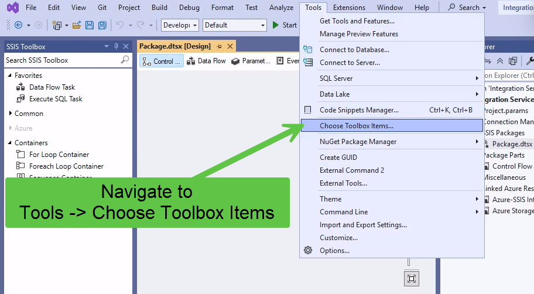Click the zoom-to-fit icon on the design canvas
Viewport: 534px width, 294px height.
point(412,279)
